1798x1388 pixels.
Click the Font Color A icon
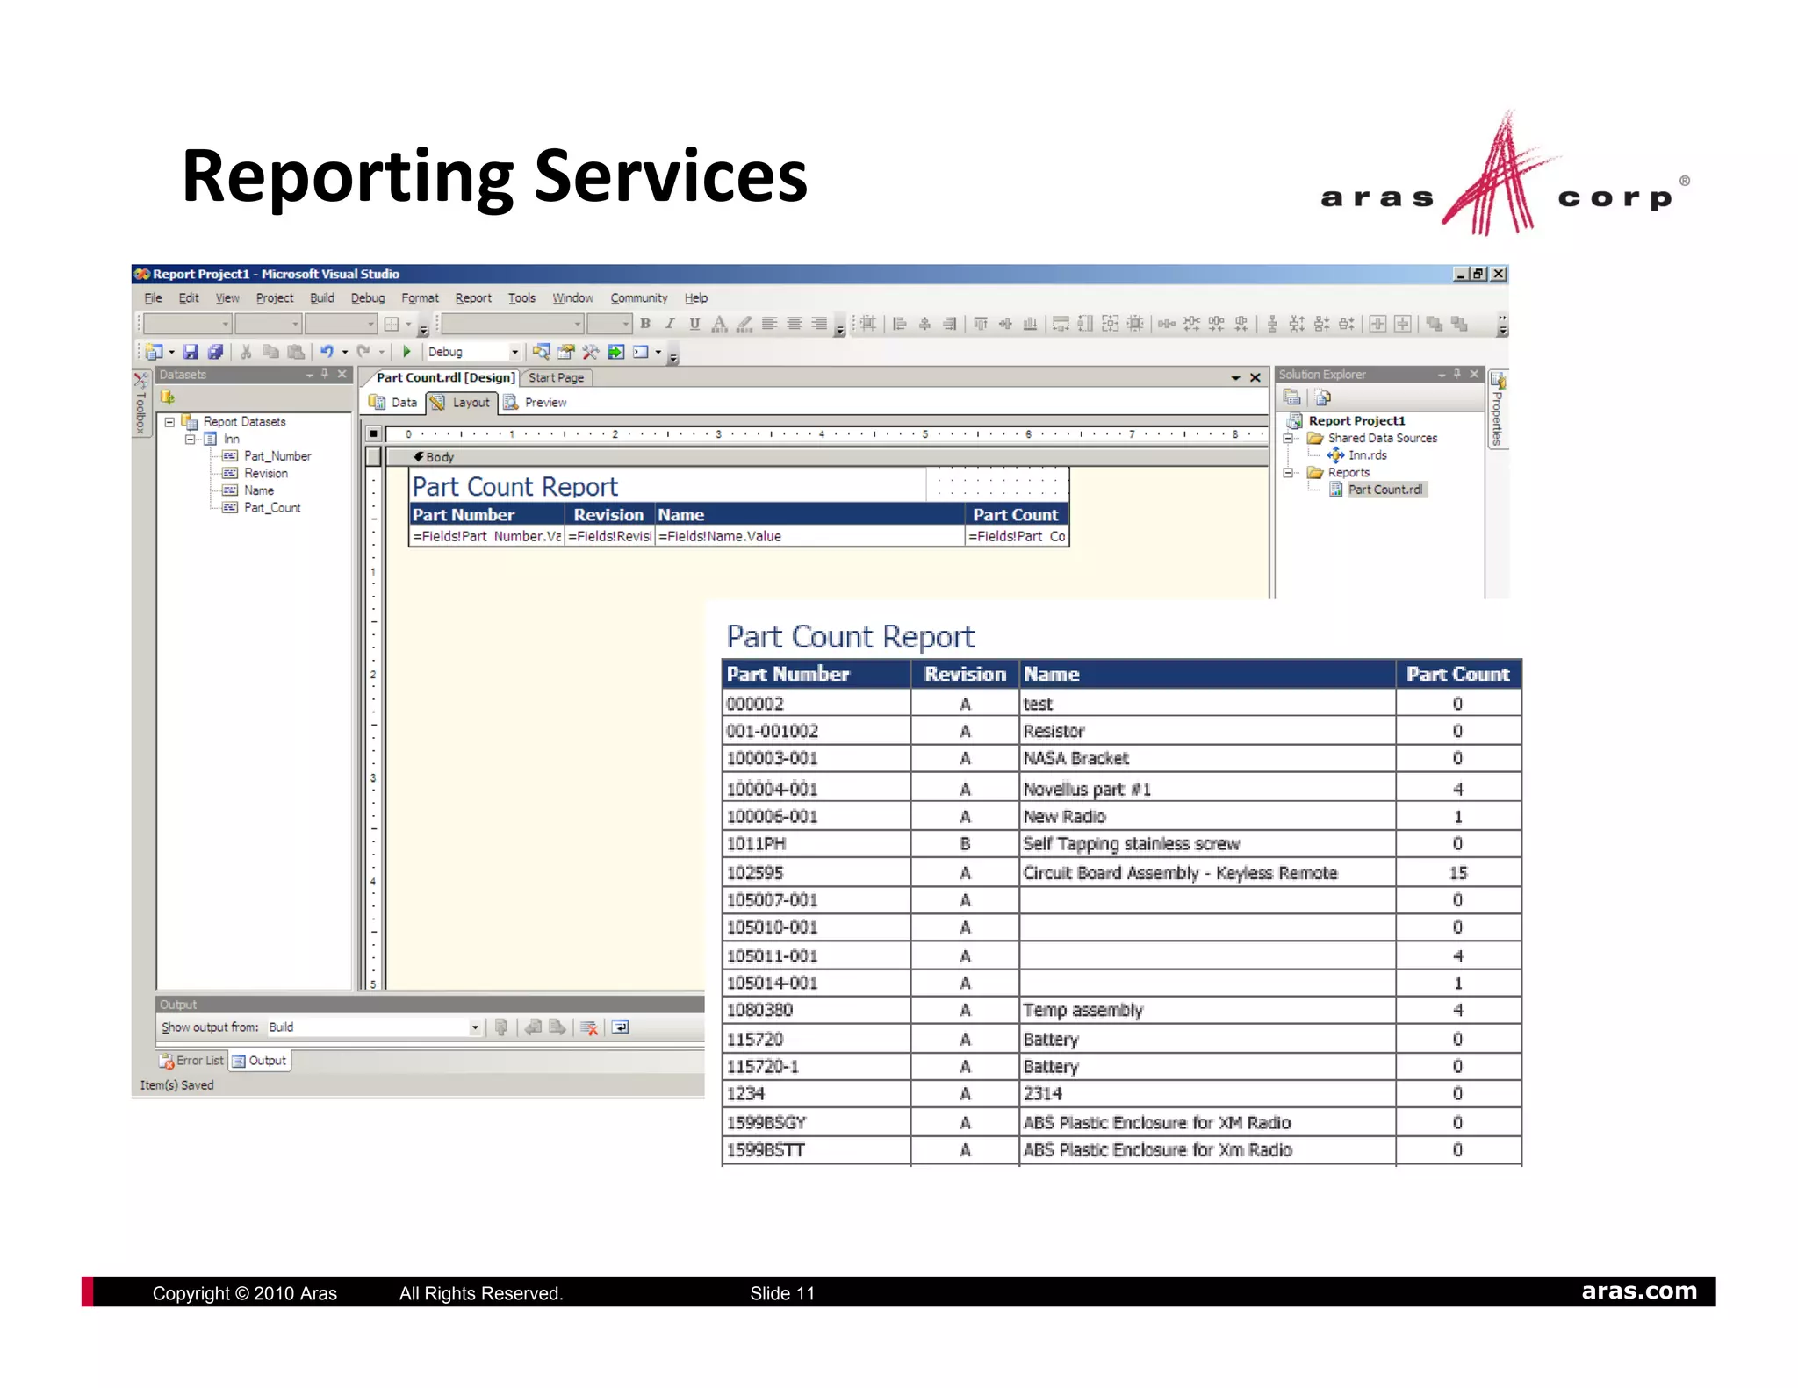coord(720,324)
